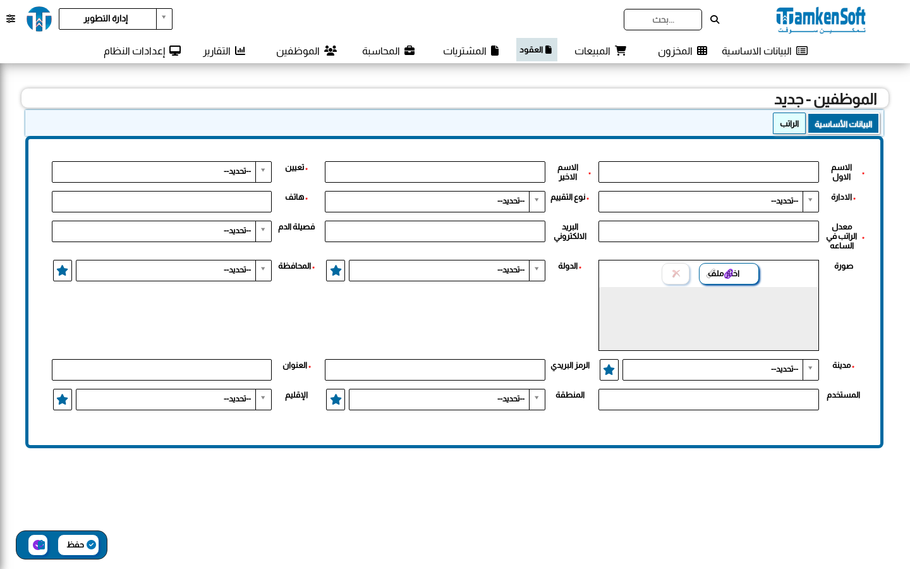Open the الموظفين menu
Viewport: 910px width, 569px height.
(x=306, y=51)
